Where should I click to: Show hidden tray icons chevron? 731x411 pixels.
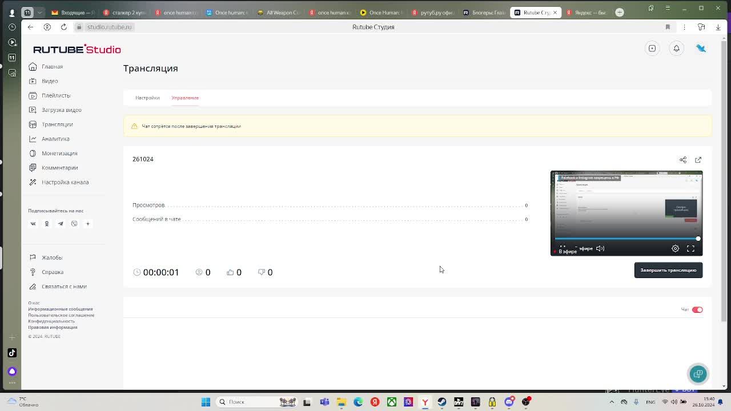click(612, 402)
